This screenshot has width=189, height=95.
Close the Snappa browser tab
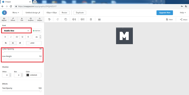click(x=30, y=2)
